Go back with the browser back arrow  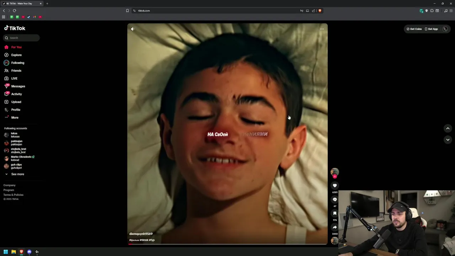coord(4,11)
